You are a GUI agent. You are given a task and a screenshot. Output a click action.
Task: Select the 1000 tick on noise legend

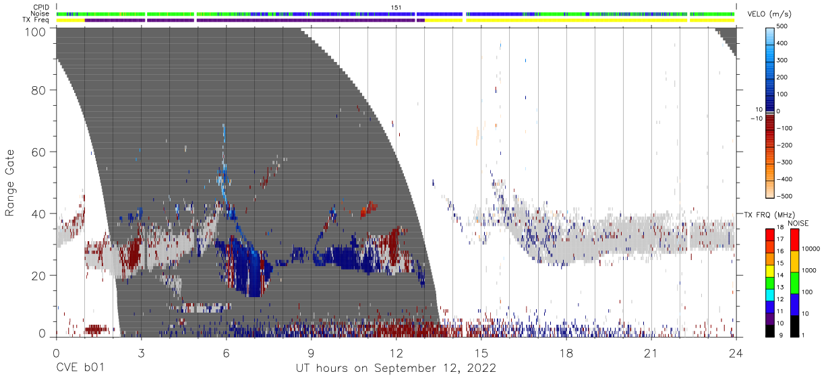[x=809, y=272]
